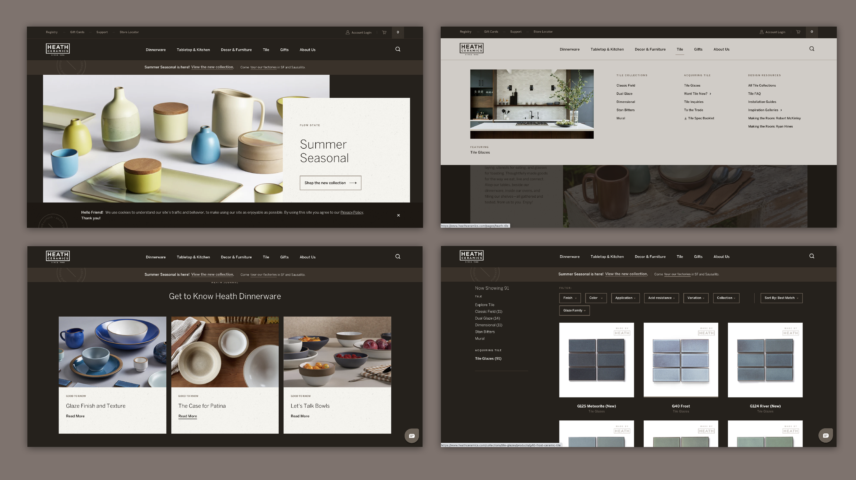The image size is (856, 480).
Task: Choose Installation Guides under Design Resources
Action: [762, 102]
